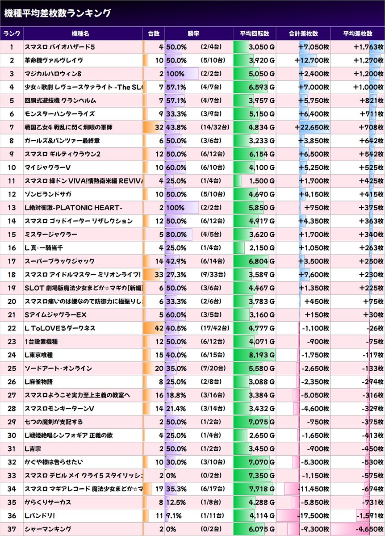This screenshot has height=536, width=385.
Task: Select machine name ゾンビランドサガ
Action: tap(48, 194)
